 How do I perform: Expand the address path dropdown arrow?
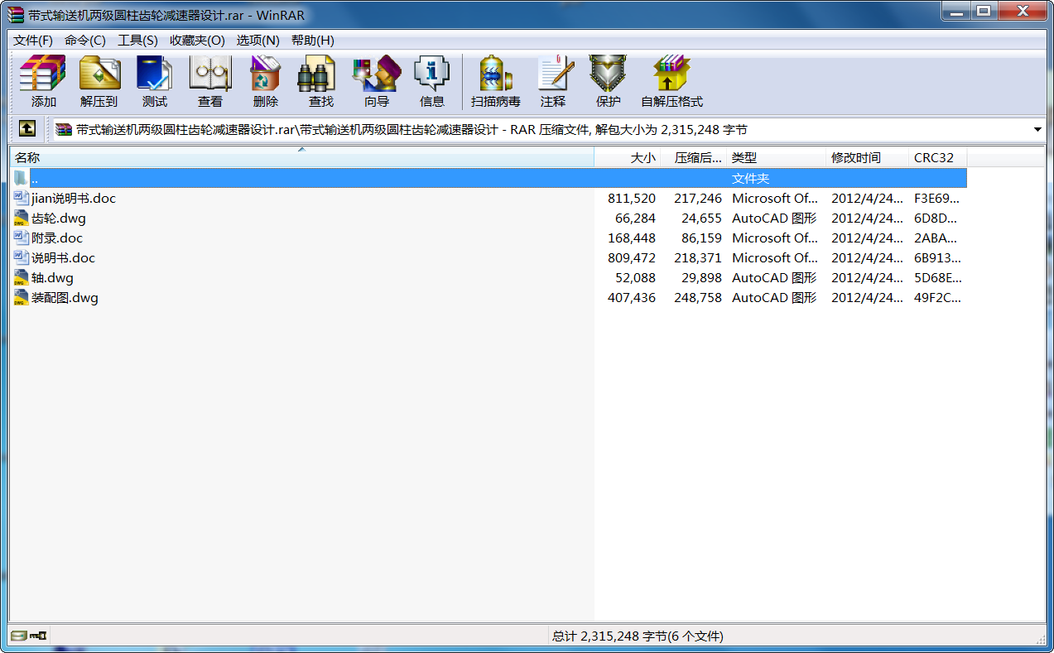[x=1037, y=130]
